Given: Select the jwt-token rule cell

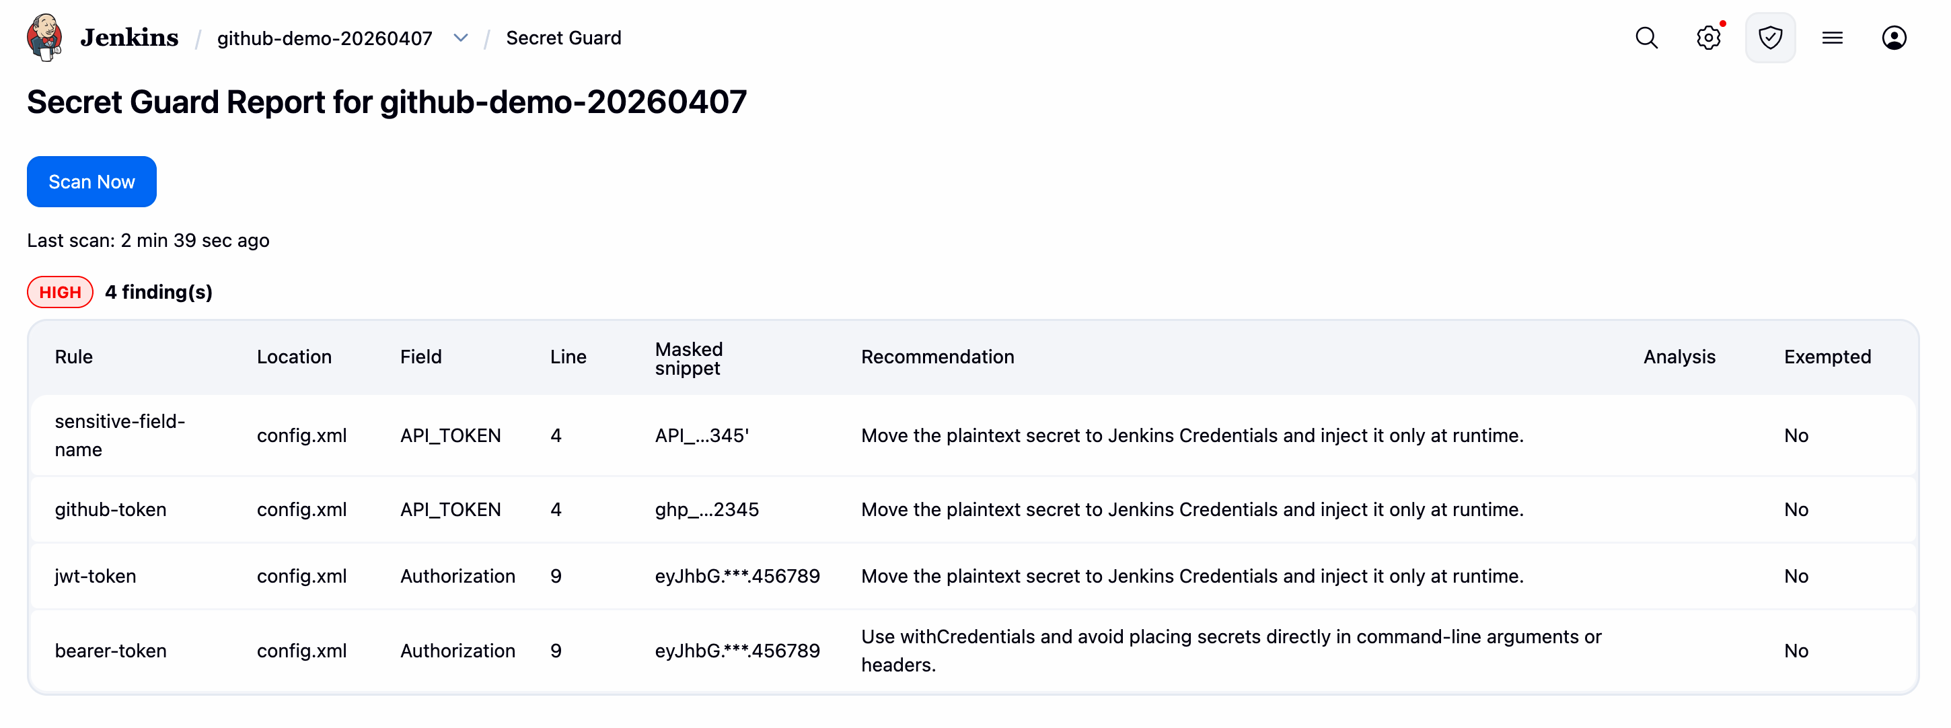Looking at the screenshot, I should click(96, 577).
